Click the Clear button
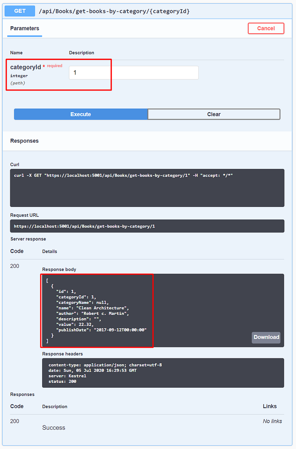Viewport: 296px width, 449px height. click(x=214, y=114)
